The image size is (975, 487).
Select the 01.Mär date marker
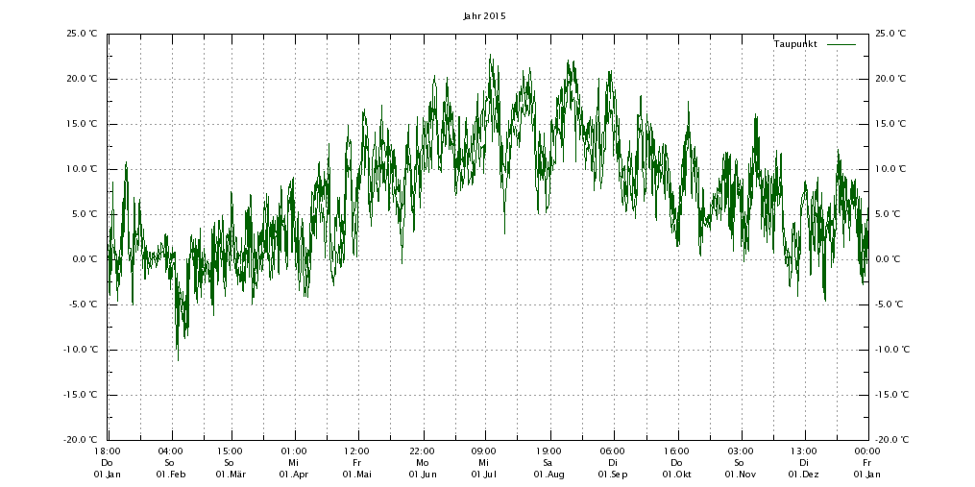[x=230, y=475]
